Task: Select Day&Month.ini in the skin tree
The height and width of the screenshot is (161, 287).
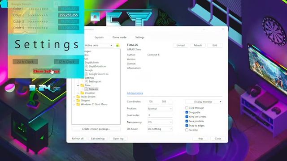Action: pyautogui.click(x=97, y=66)
